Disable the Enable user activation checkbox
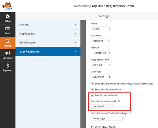The width and height of the screenshot is (158, 128). coord(92,95)
